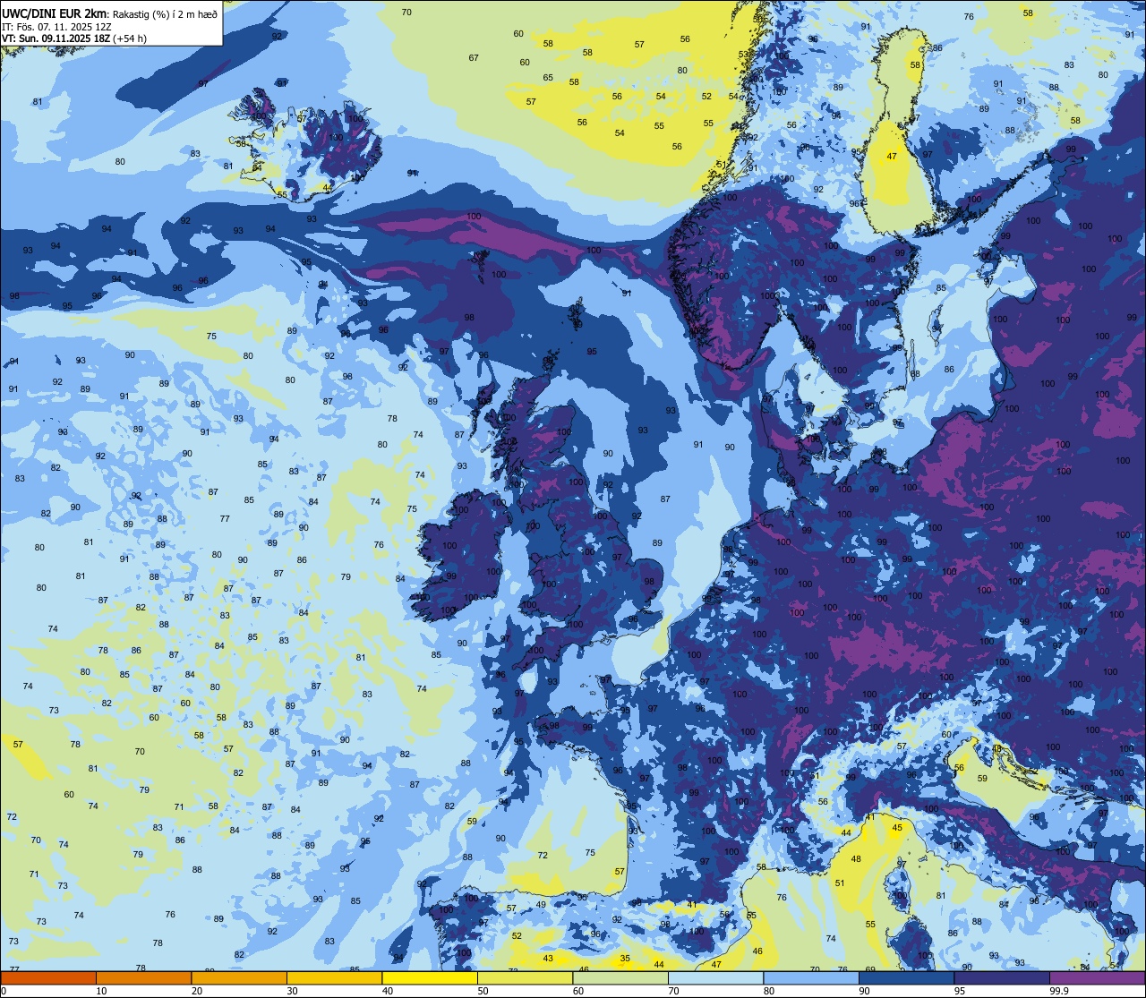Click the amber 20–30 legend swatch
Screen dimensions: 1146x998
(x=239, y=977)
